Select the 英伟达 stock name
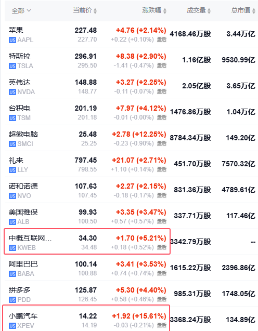The height and width of the screenshot is (331, 258). click(19, 82)
